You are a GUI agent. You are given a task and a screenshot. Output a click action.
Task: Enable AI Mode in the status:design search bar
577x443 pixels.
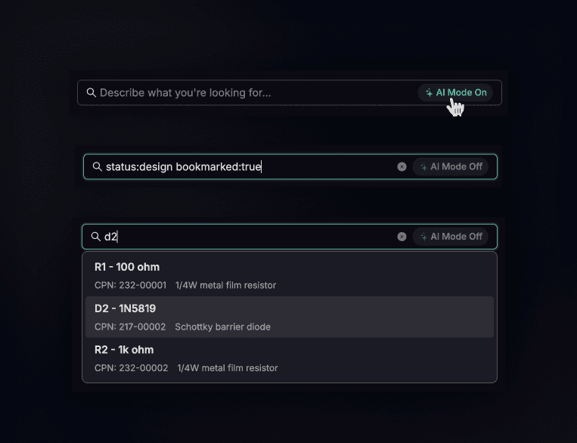click(451, 167)
